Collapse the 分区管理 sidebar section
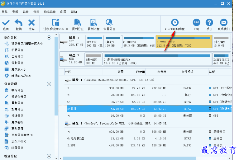 tap(49, 84)
